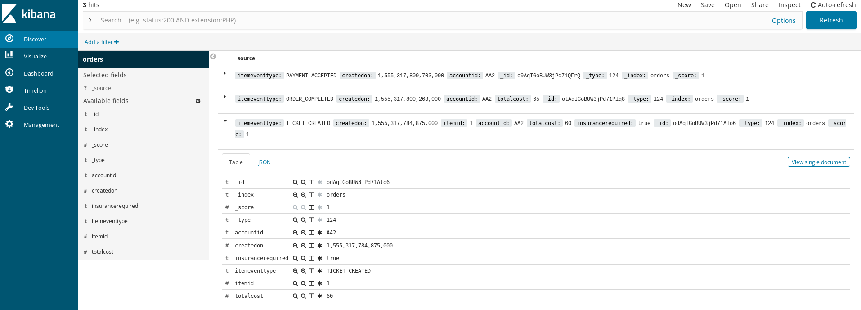Select accountid in Available fields
861x310 pixels.
[104, 175]
